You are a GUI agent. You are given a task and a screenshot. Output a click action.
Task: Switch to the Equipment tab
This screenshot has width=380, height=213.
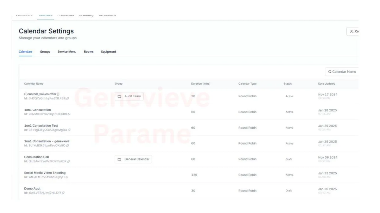point(109,52)
